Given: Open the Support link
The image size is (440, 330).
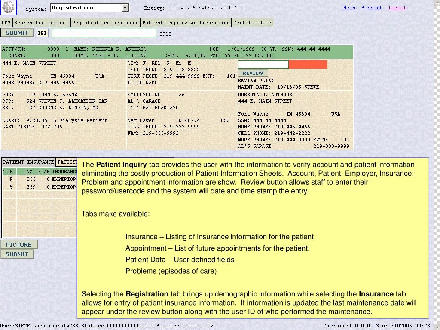Looking at the screenshot, I should click(x=372, y=8).
